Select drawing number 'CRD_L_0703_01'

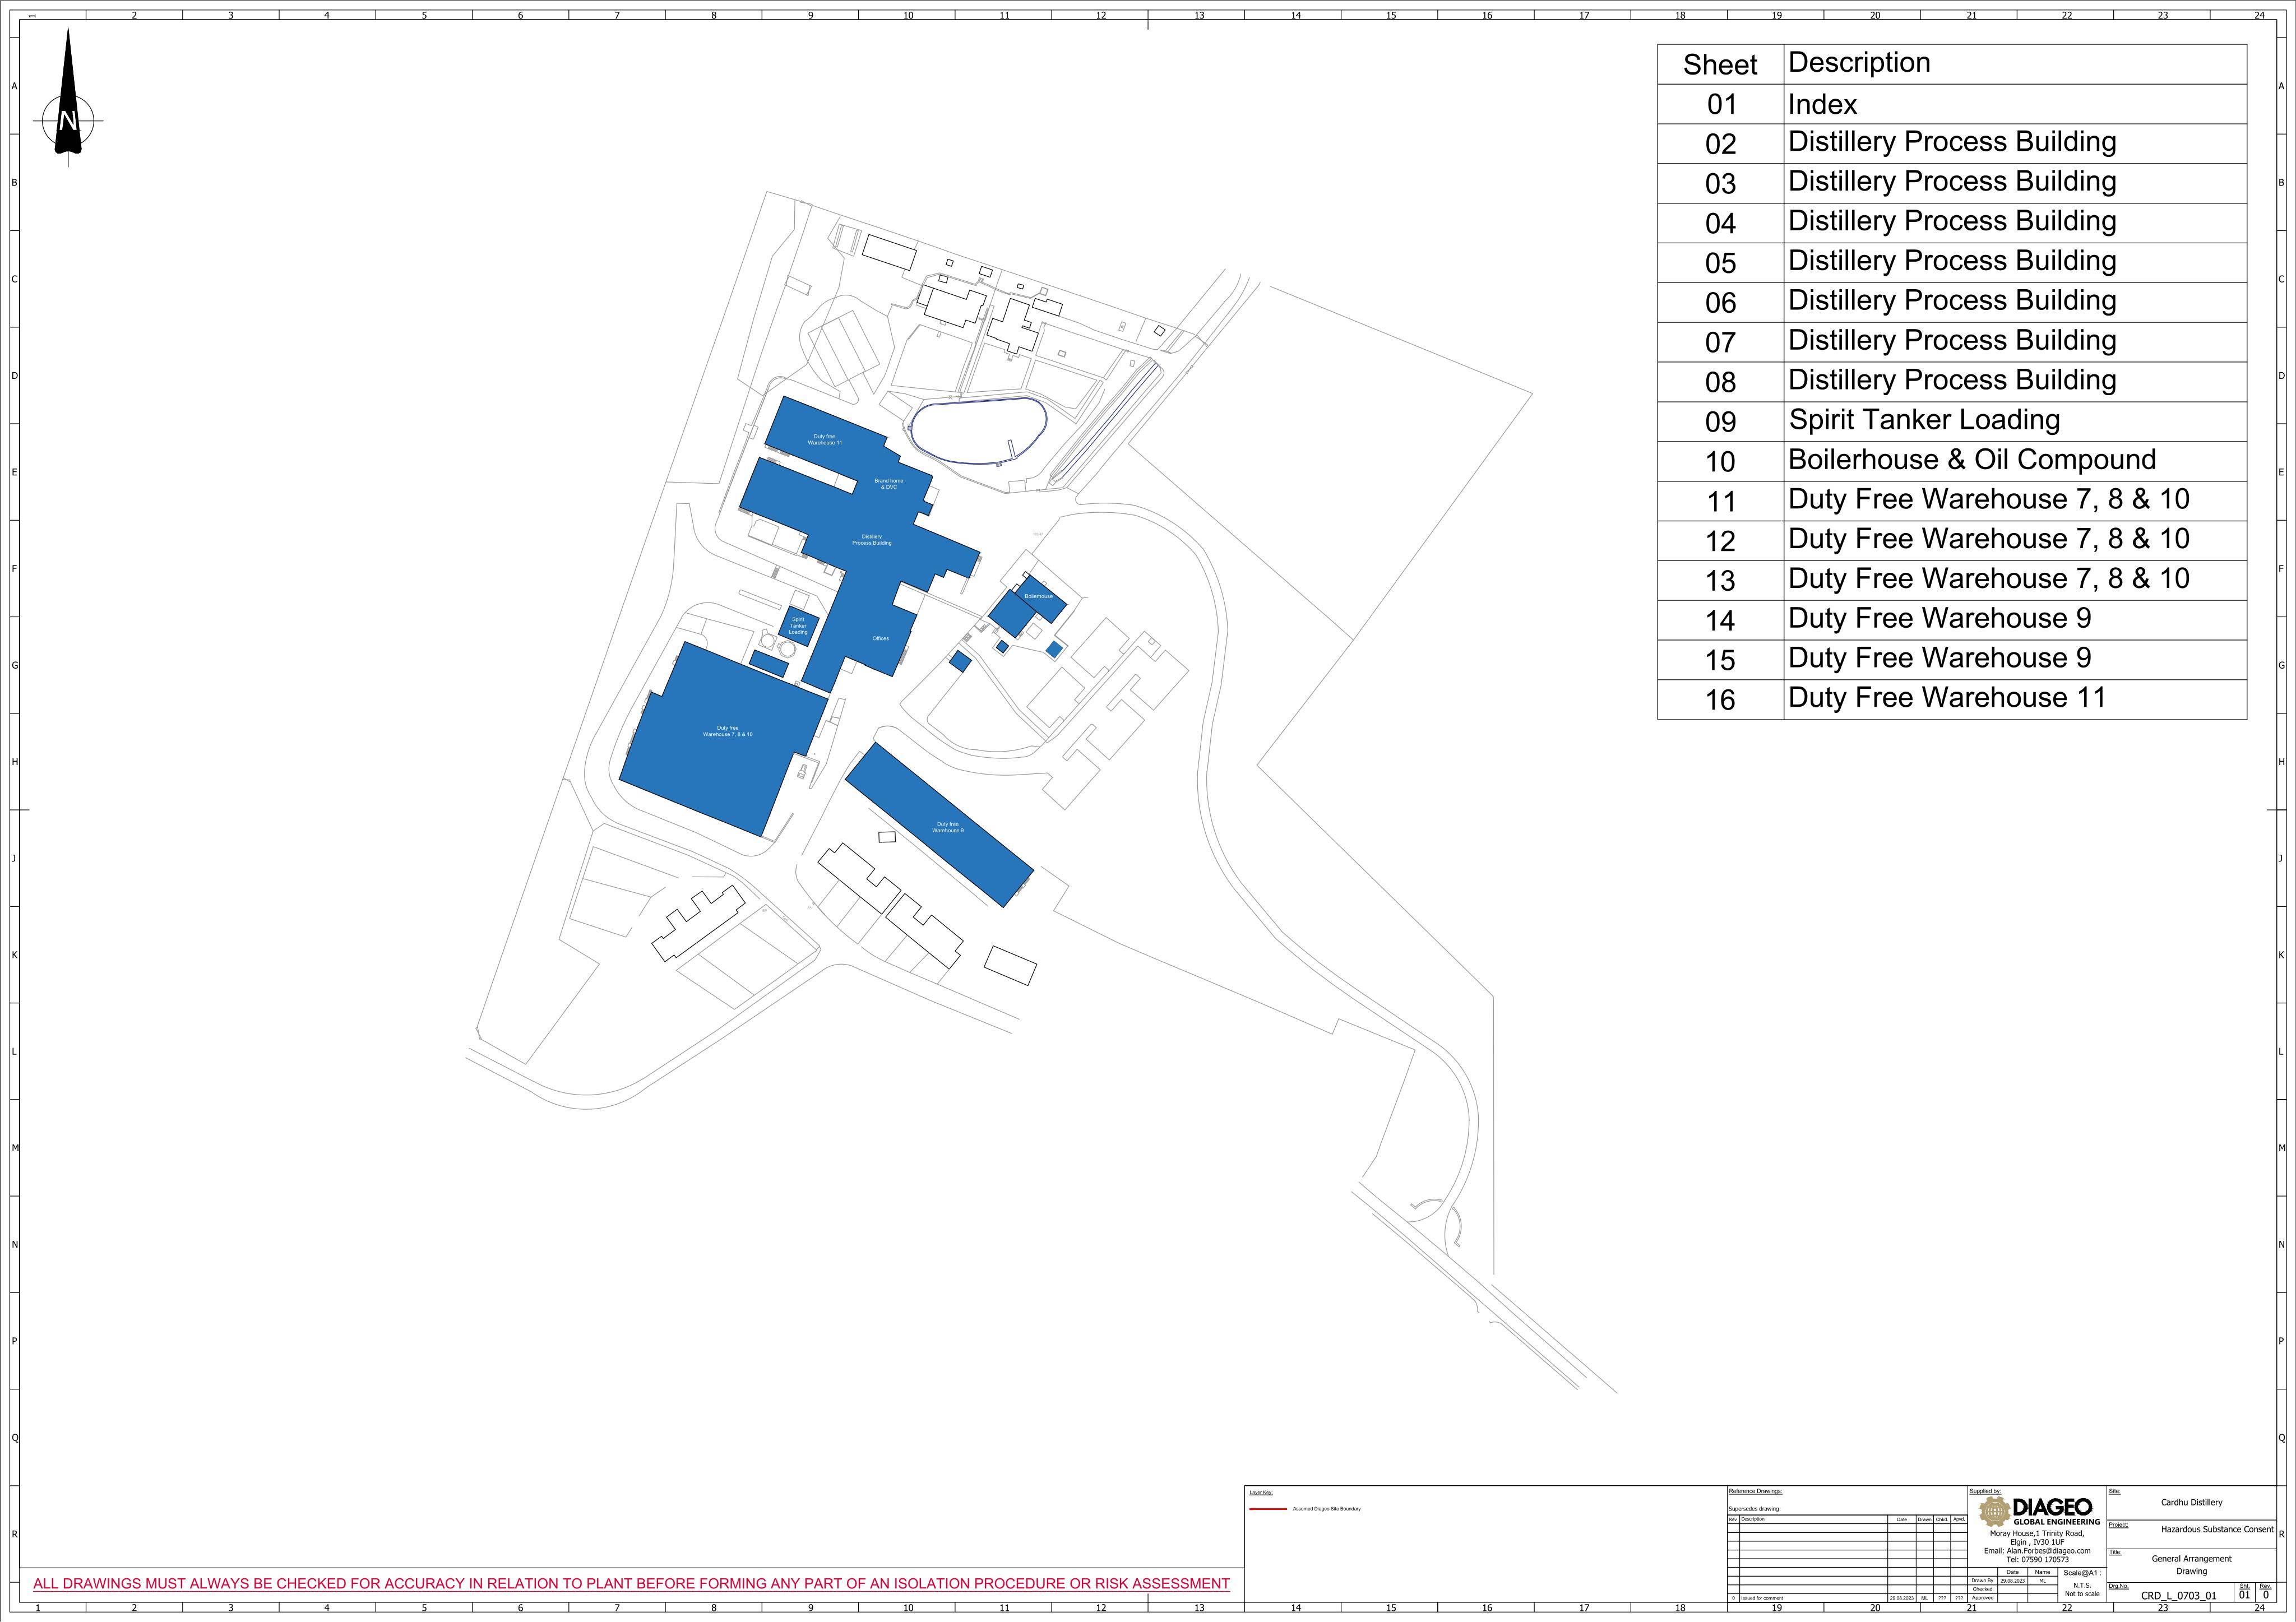(x=2178, y=1596)
